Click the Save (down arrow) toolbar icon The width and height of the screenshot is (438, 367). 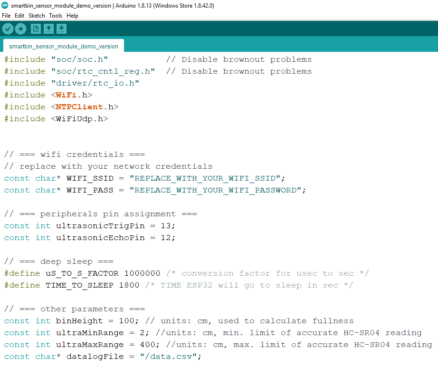[x=61, y=28]
